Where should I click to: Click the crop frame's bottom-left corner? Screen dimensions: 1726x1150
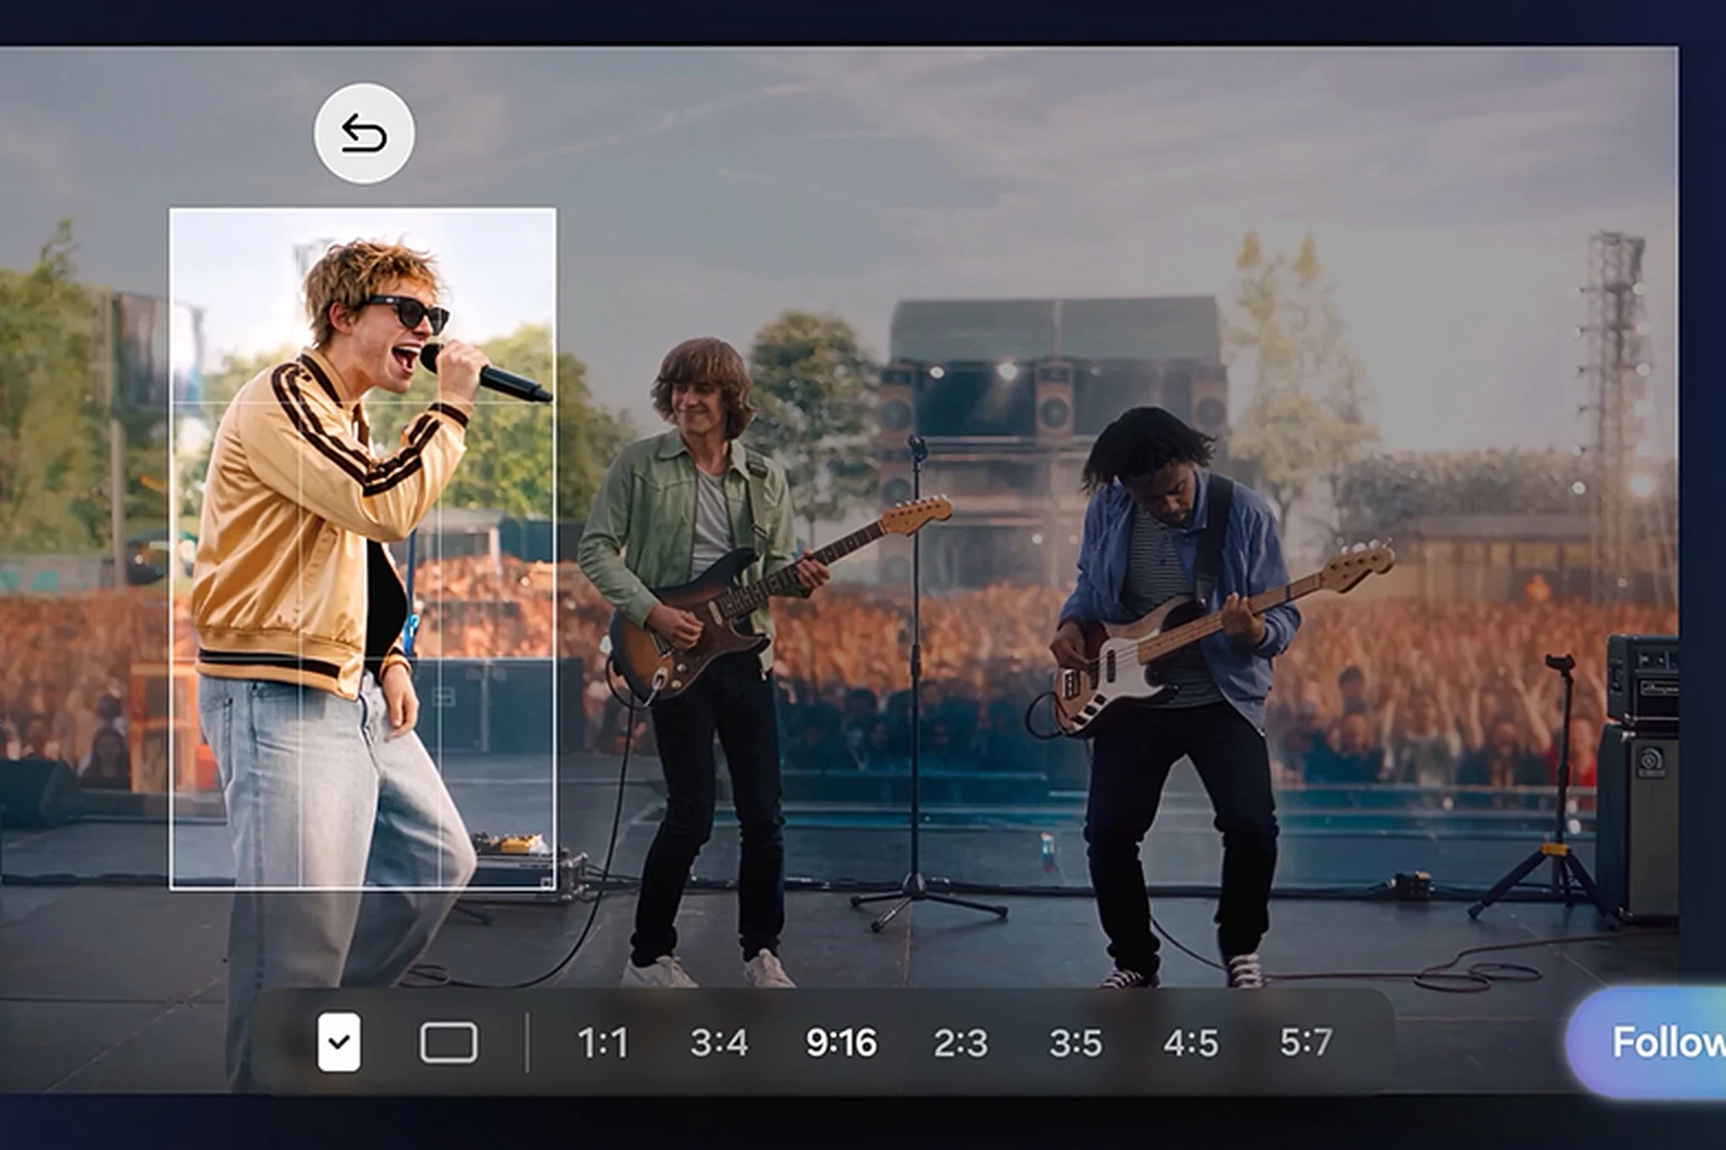[171, 888]
